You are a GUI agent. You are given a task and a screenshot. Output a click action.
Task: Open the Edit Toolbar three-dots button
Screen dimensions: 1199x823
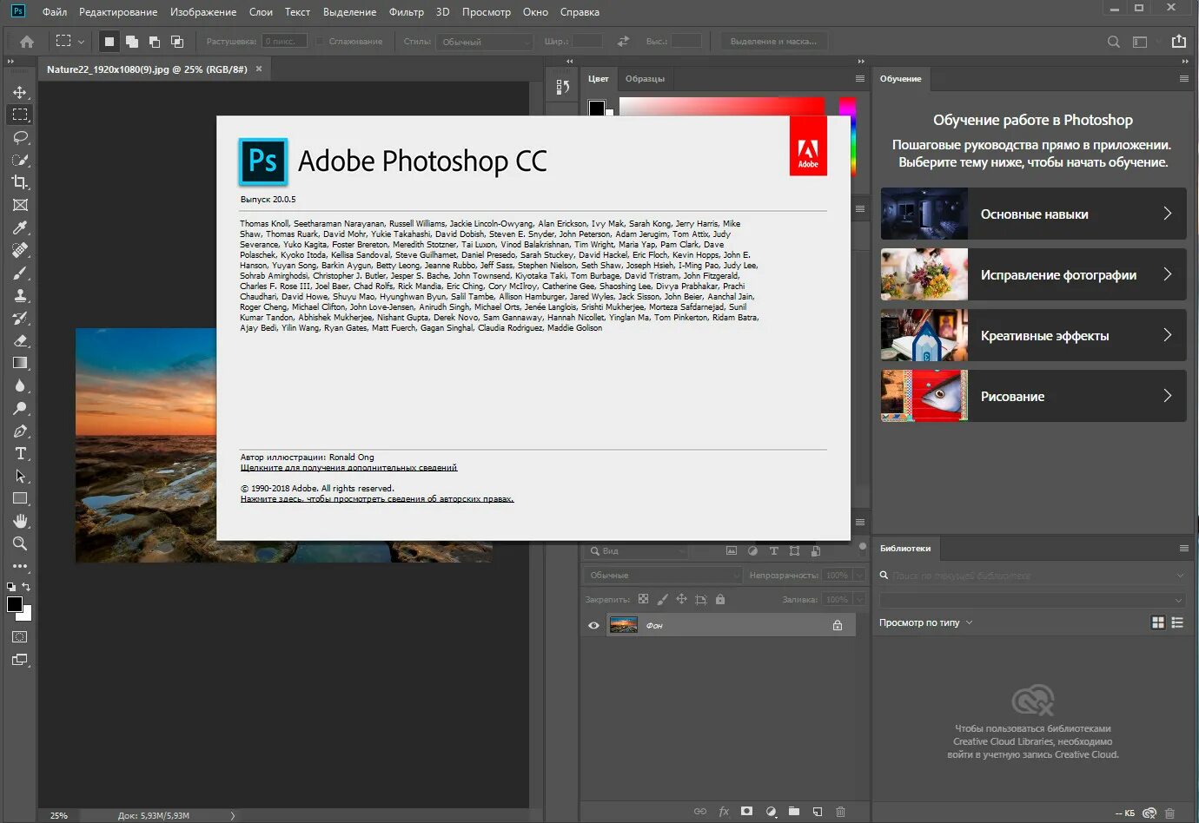[20, 566]
